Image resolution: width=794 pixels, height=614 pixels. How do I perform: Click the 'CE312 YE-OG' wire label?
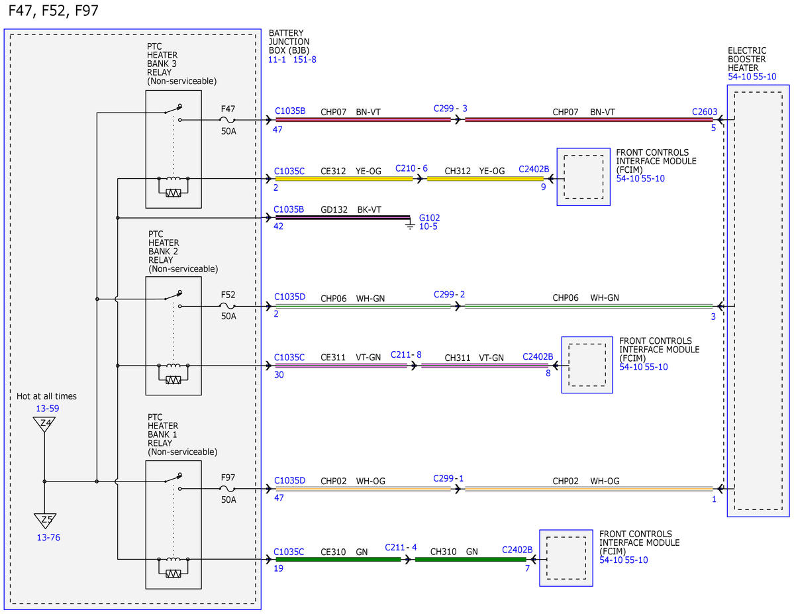(x=351, y=172)
